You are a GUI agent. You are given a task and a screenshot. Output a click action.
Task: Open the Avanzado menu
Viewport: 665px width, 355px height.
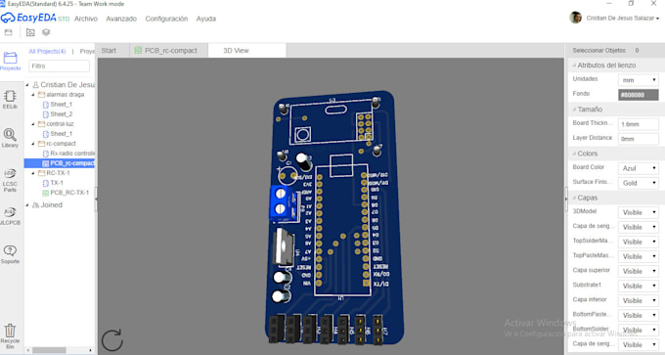point(121,19)
